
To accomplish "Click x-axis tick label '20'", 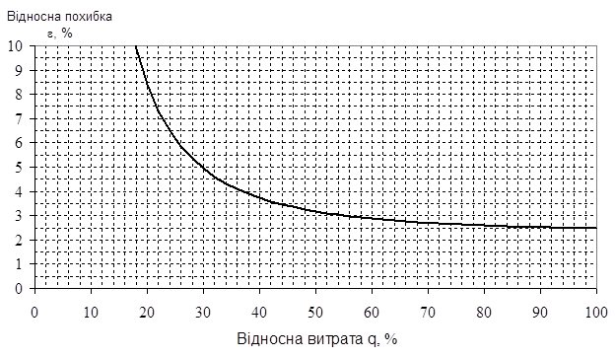I will tap(147, 313).
